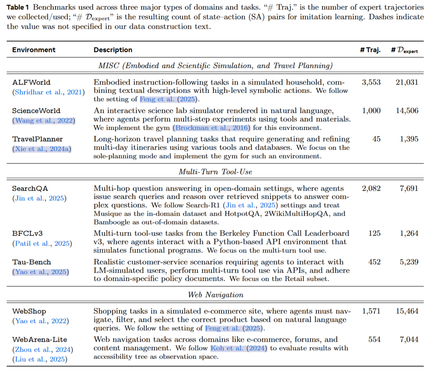
Task: Open the Yao et al., 2025 citation
Action: coord(41,271)
